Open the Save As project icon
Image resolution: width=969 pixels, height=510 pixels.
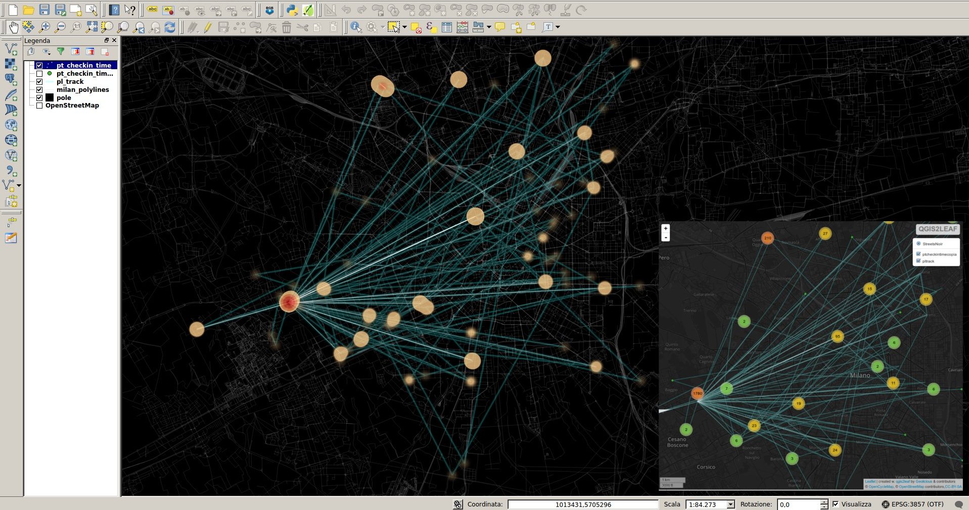60,10
